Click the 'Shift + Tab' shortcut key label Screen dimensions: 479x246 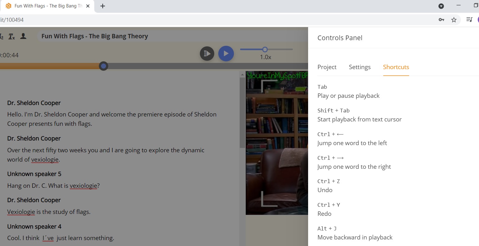[x=333, y=111]
